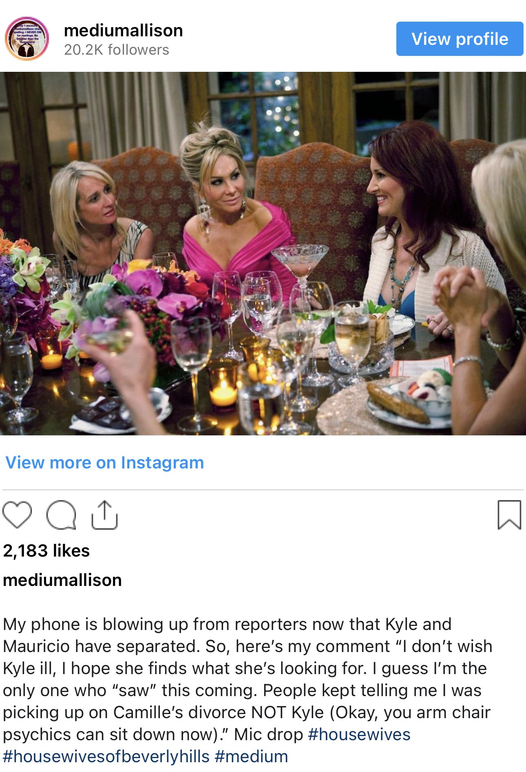
Task: Open the #housewives hashtag
Action: tap(359, 734)
